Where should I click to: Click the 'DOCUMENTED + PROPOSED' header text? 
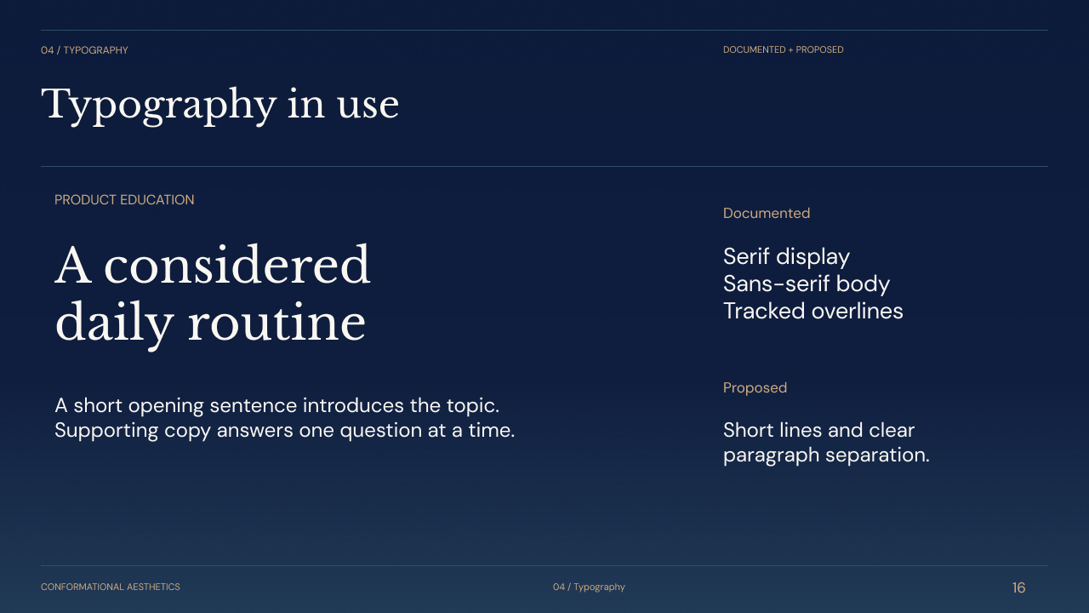tap(783, 49)
